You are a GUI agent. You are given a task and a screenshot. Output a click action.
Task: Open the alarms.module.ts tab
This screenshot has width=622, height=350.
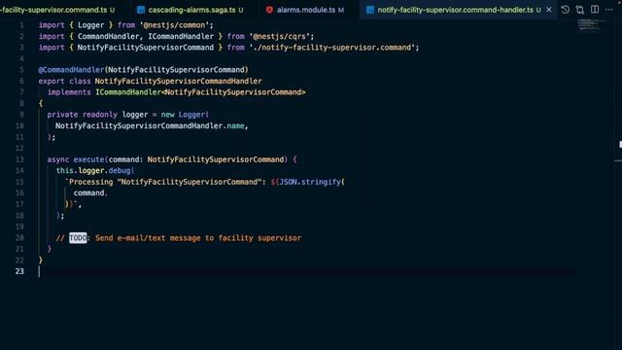coord(306,10)
